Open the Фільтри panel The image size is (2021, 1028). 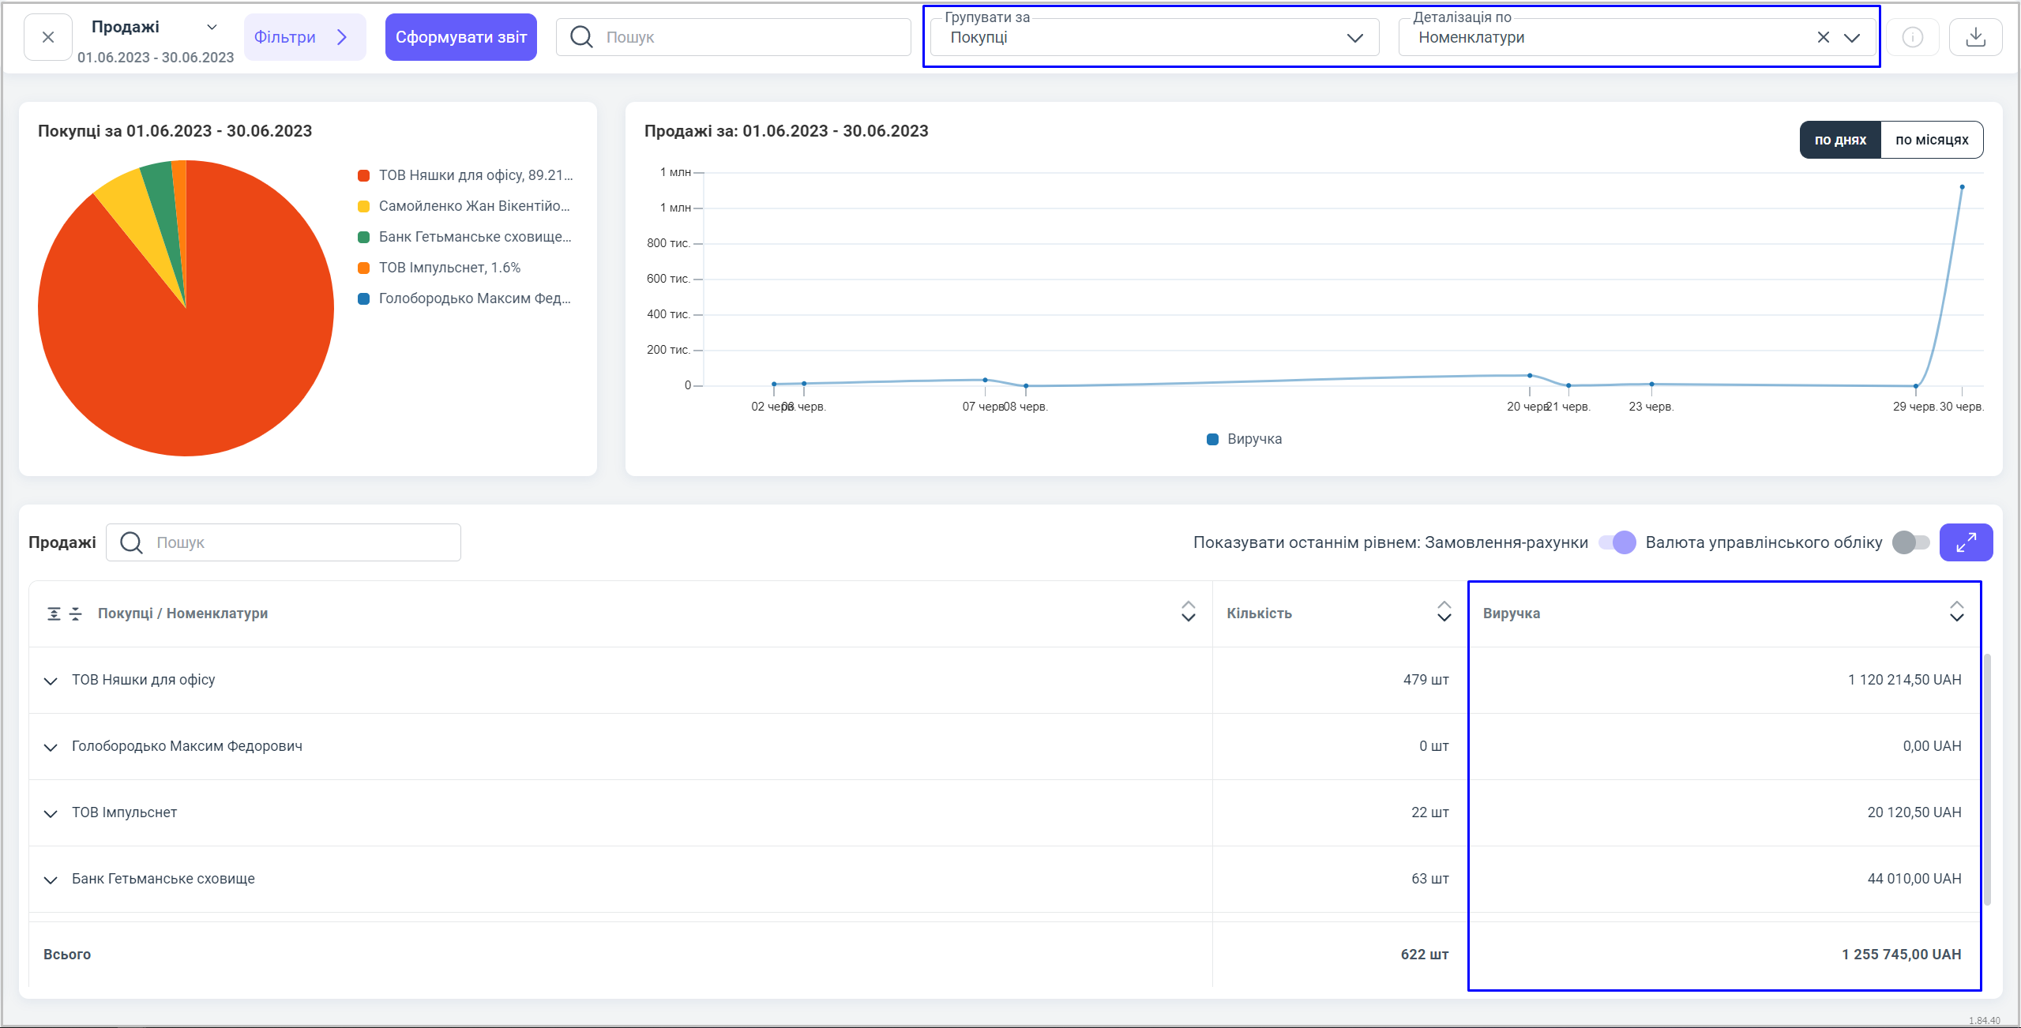(x=303, y=37)
